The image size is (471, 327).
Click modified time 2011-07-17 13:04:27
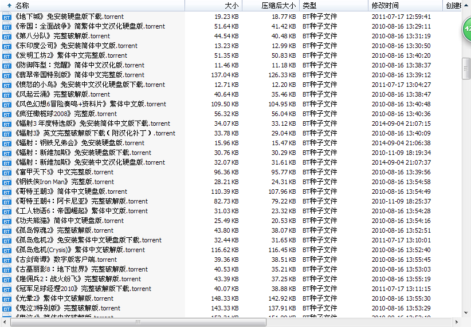click(x=401, y=85)
